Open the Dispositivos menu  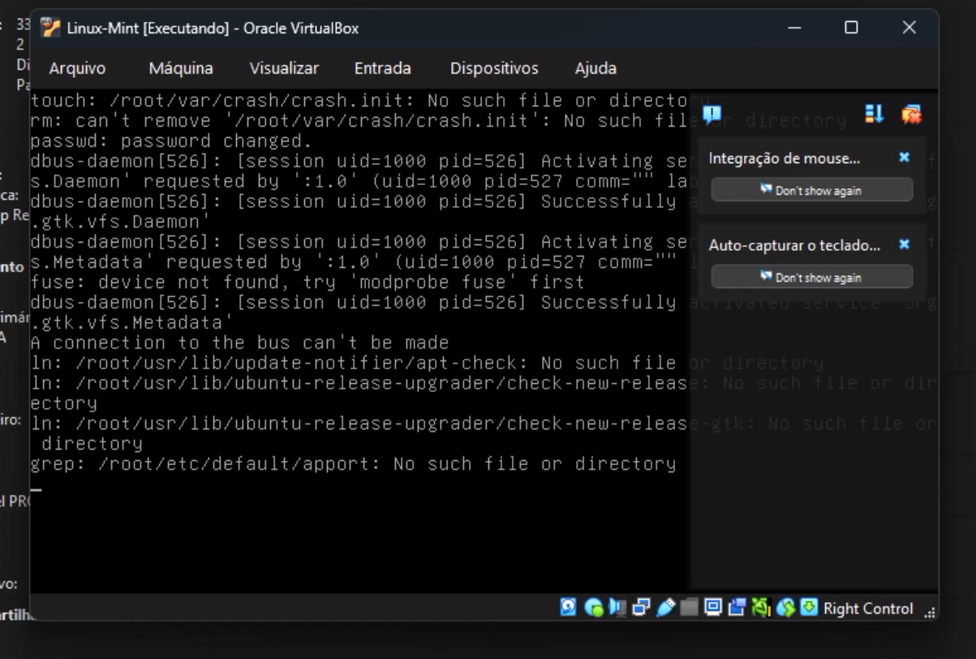pyautogui.click(x=494, y=69)
